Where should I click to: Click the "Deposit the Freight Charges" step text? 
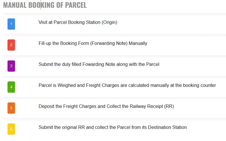pos(106,106)
